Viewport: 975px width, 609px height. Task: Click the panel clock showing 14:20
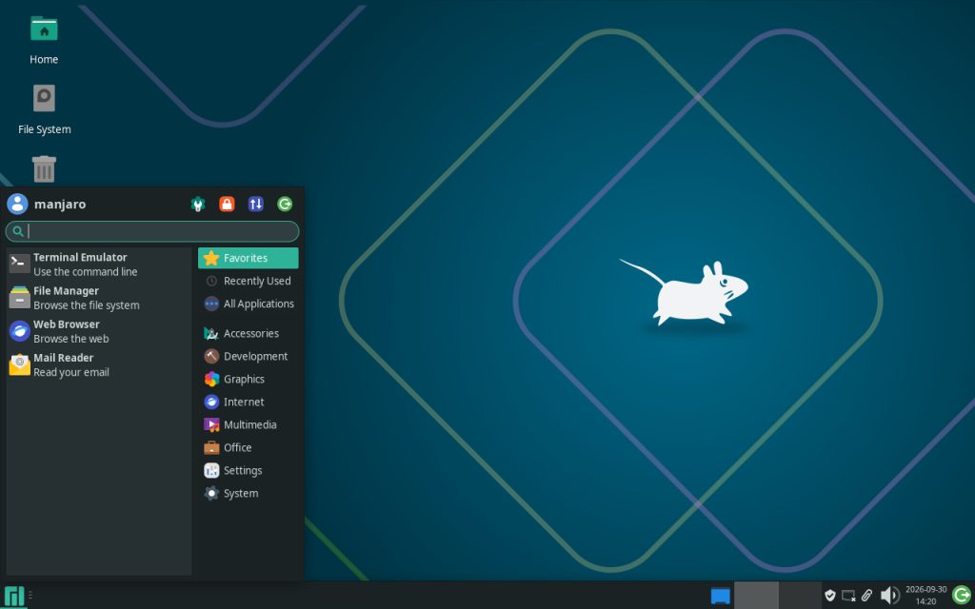[x=925, y=596]
